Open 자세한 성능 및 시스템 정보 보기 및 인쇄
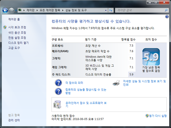171x128 pixels. [x=144, y=83]
